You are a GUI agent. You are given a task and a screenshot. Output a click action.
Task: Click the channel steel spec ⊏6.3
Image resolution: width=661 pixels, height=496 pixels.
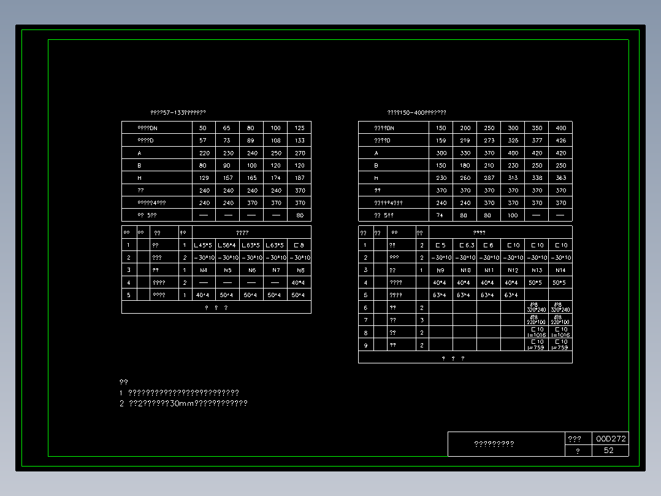click(x=467, y=246)
